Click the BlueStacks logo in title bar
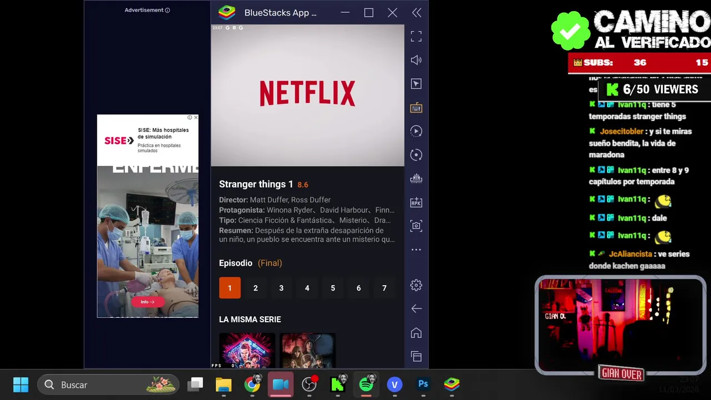 click(x=227, y=12)
